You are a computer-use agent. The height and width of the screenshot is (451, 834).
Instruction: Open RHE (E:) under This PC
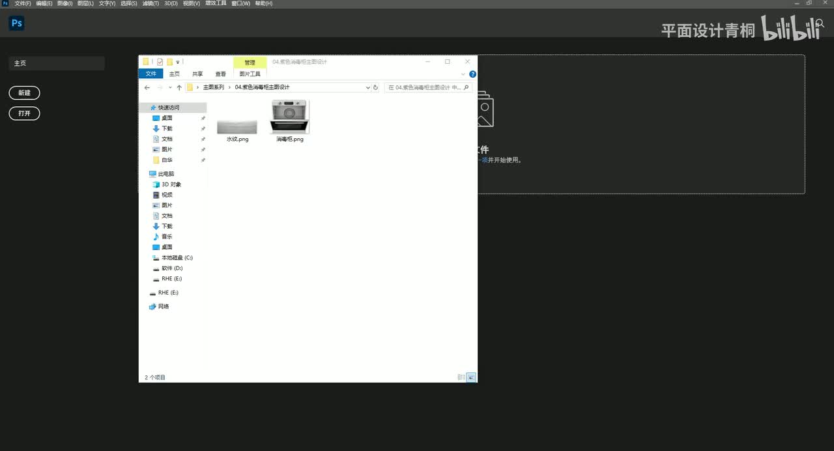171,278
